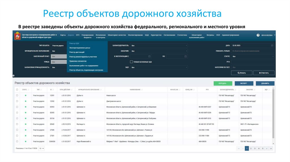Click the Moscow region coat of arms logo

[17, 36]
